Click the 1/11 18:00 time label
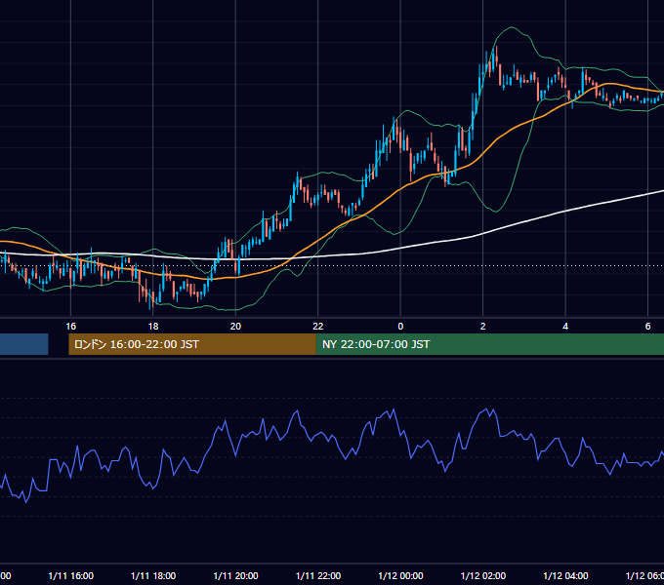The width and height of the screenshot is (664, 585). (x=153, y=576)
